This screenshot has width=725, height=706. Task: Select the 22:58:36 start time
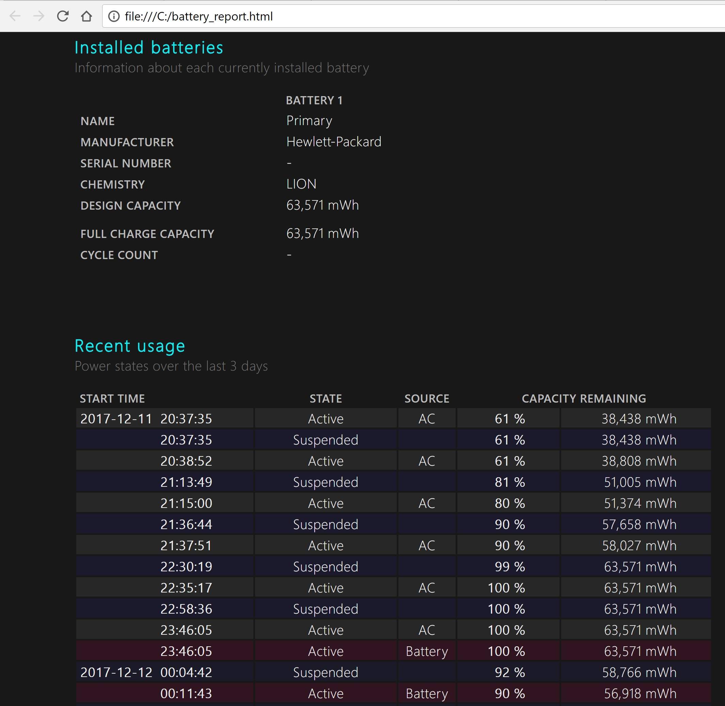click(186, 609)
